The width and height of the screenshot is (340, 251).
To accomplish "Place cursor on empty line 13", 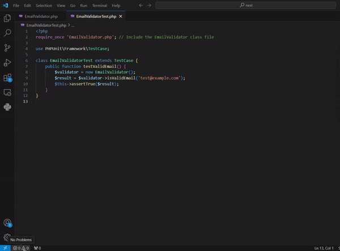I will [x=186, y=101].
